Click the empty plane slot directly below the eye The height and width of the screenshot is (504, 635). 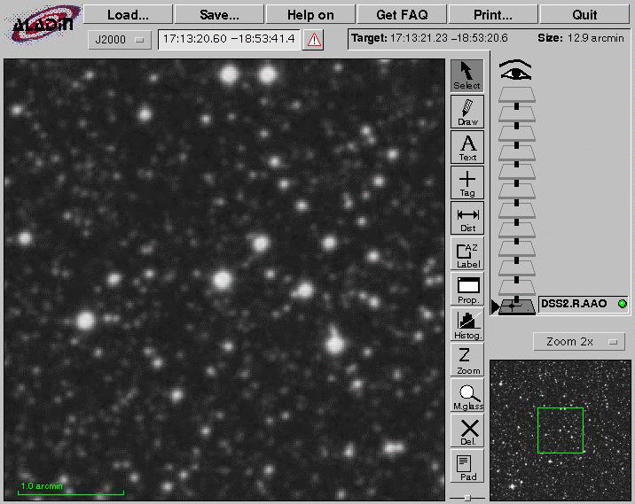tap(517, 95)
